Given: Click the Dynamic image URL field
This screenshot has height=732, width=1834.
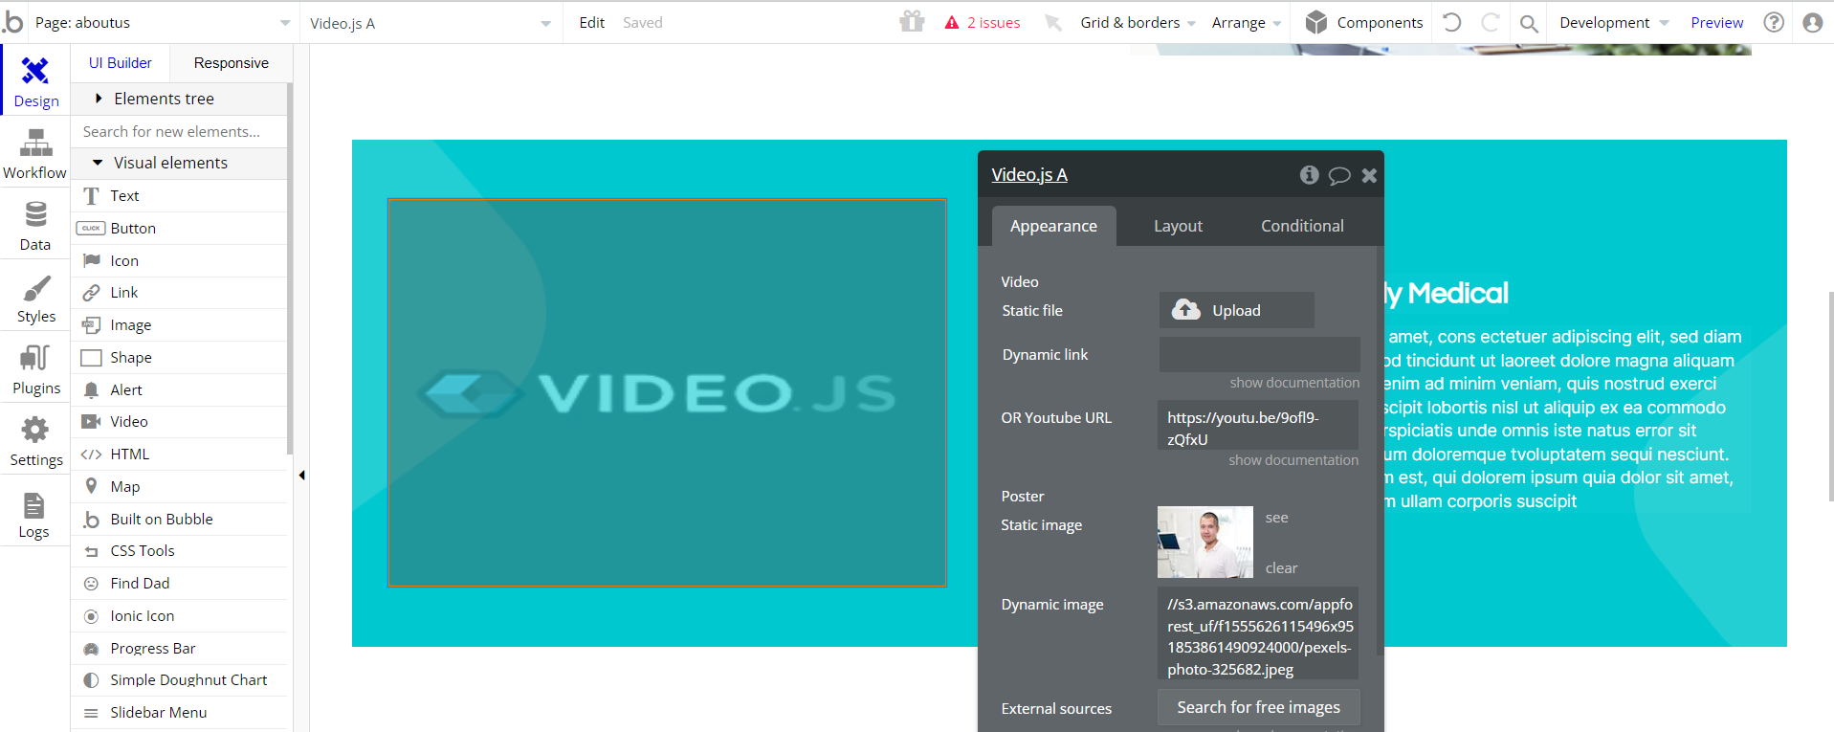Looking at the screenshot, I should (1257, 633).
